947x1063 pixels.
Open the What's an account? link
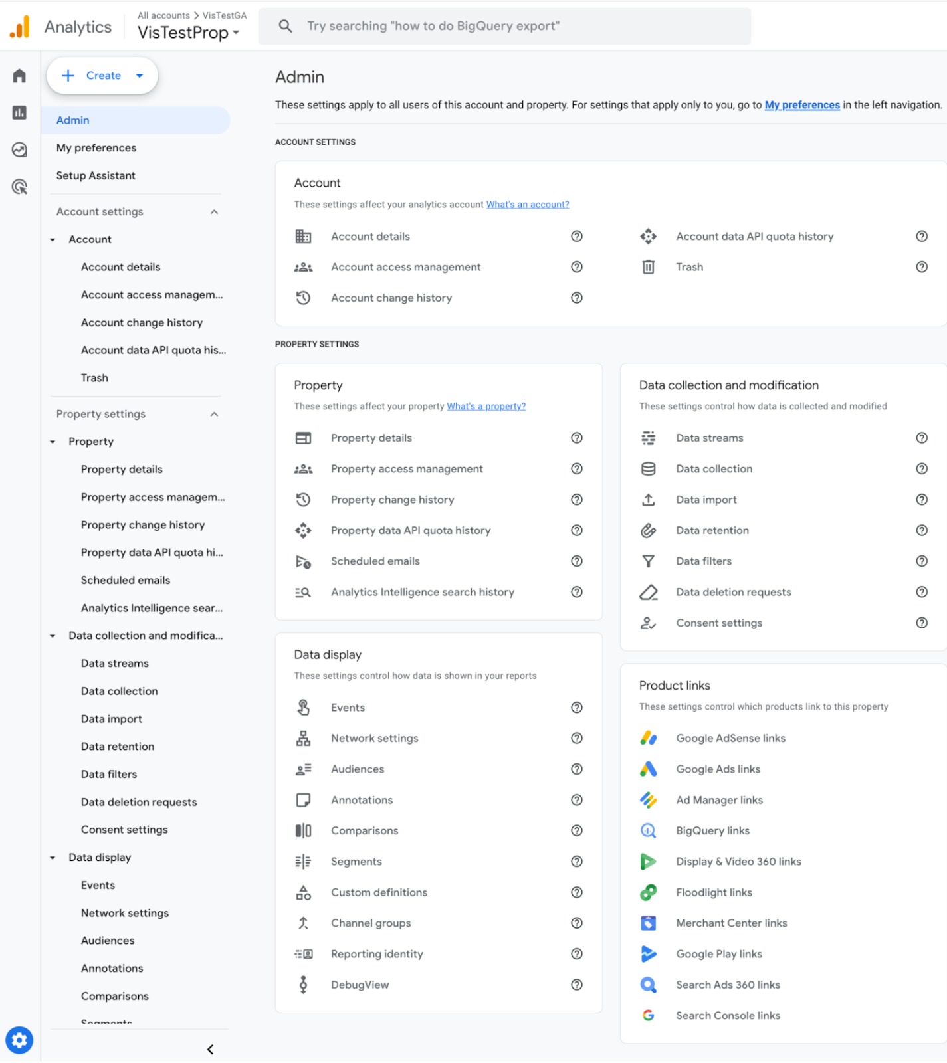[x=528, y=205]
